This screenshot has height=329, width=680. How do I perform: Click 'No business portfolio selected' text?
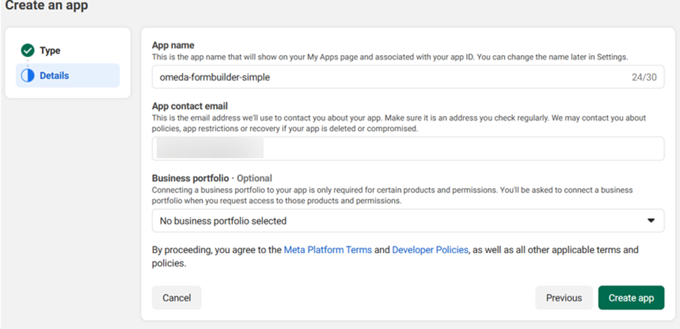coord(223,221)
